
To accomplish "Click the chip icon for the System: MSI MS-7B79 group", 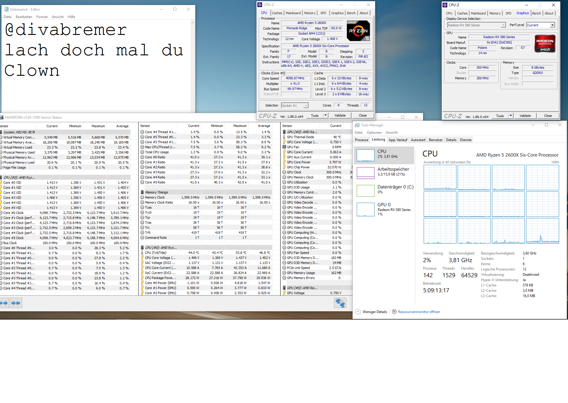I will 1,132.
